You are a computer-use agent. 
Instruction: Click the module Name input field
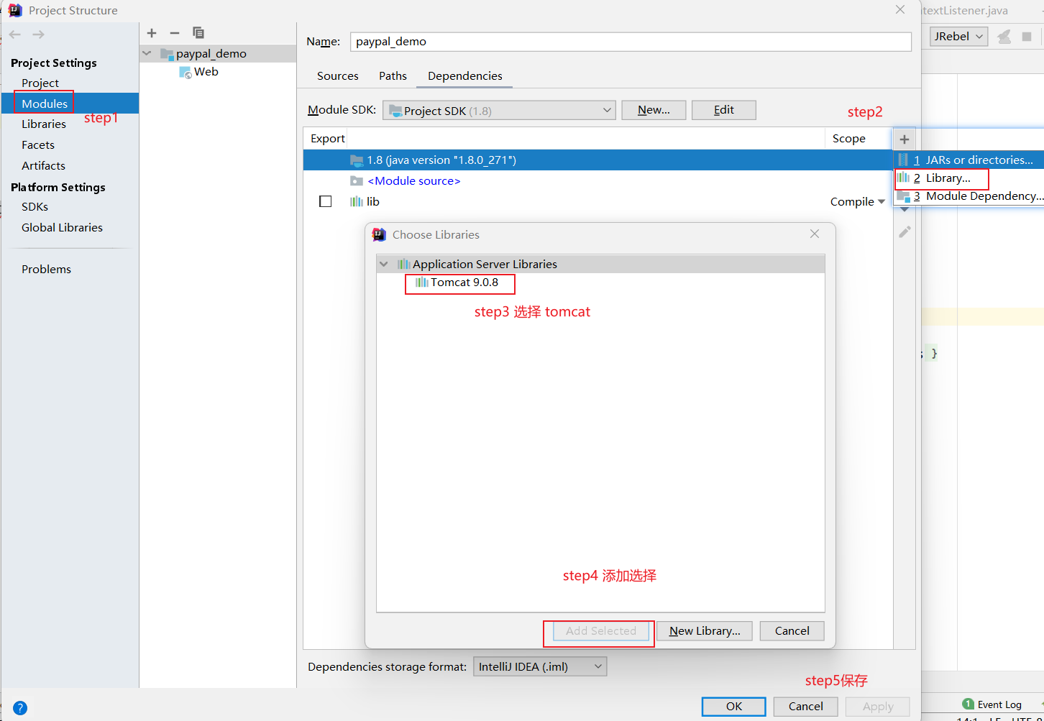630,42
